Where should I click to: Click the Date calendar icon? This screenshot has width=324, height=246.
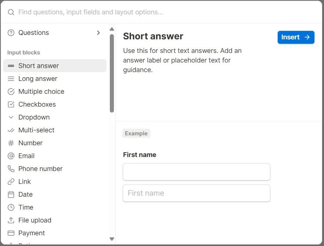point(11,195)
